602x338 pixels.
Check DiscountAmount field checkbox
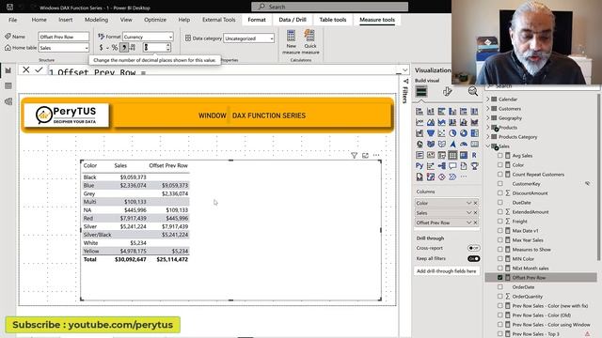coord(499,193)
